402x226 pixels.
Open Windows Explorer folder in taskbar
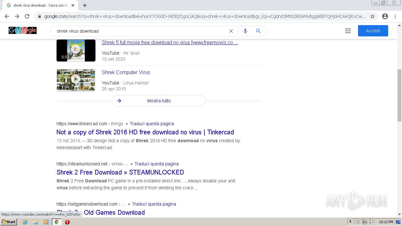35,222
